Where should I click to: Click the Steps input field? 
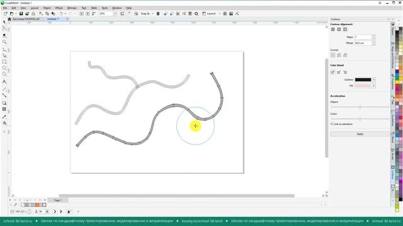(363, 37)
